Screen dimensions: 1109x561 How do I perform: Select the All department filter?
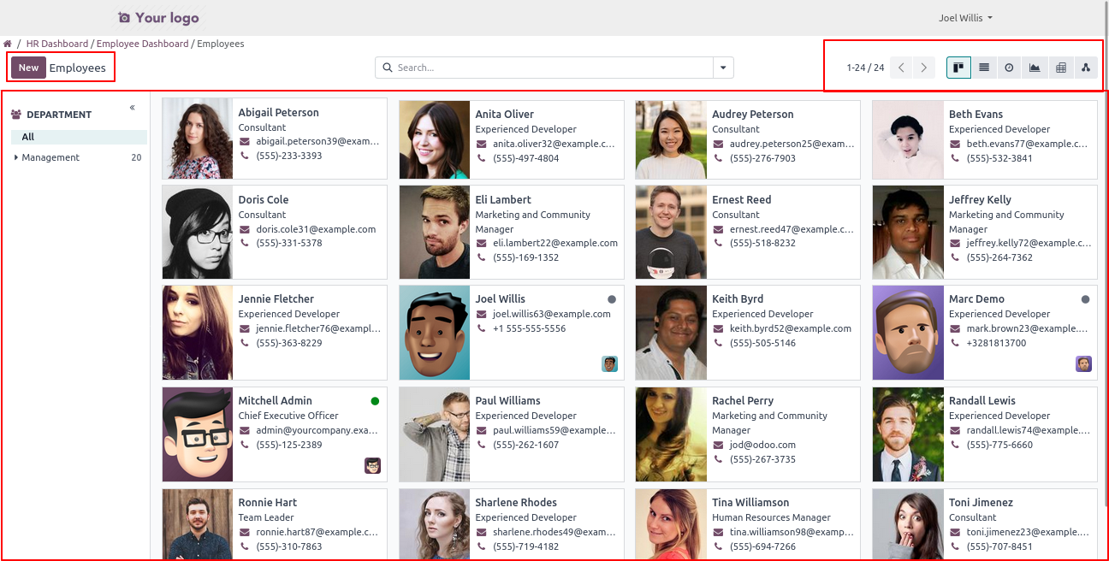(x=28, y=137)
